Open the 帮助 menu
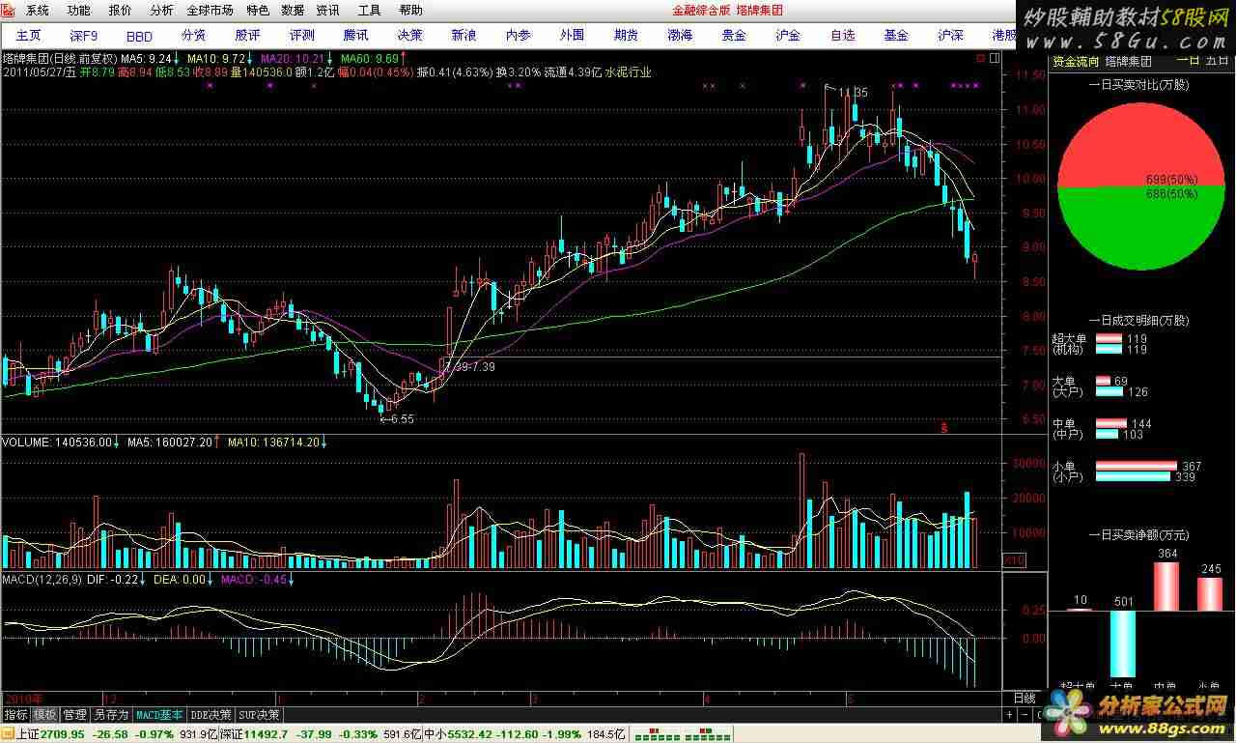Viewport: 1236px width, 743px height. 410,11
